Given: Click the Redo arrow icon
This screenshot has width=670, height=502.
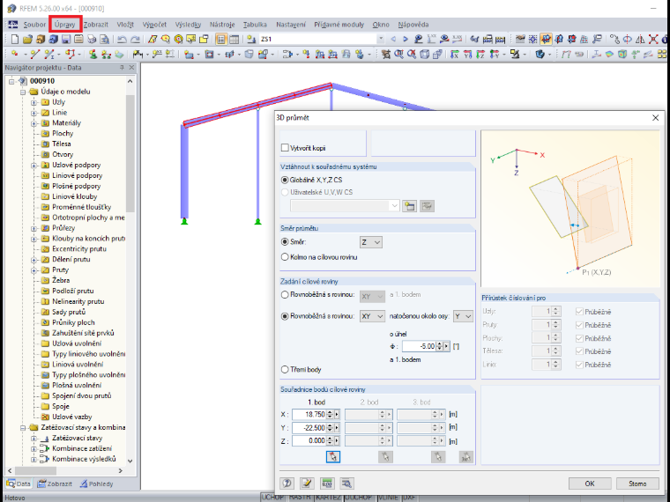Looking at the screenshot, I should pyautogui.click(x=135, y=40).
